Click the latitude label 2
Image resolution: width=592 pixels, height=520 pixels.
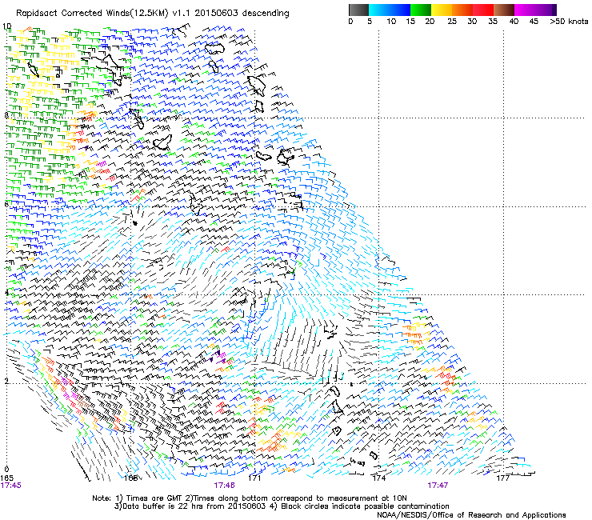tap(6, 381)
